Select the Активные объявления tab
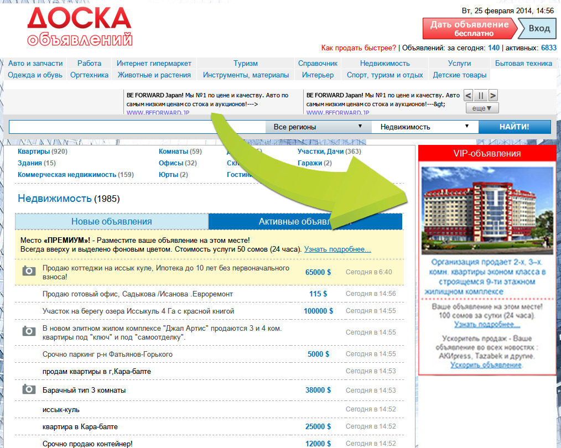 click(305, 221)
